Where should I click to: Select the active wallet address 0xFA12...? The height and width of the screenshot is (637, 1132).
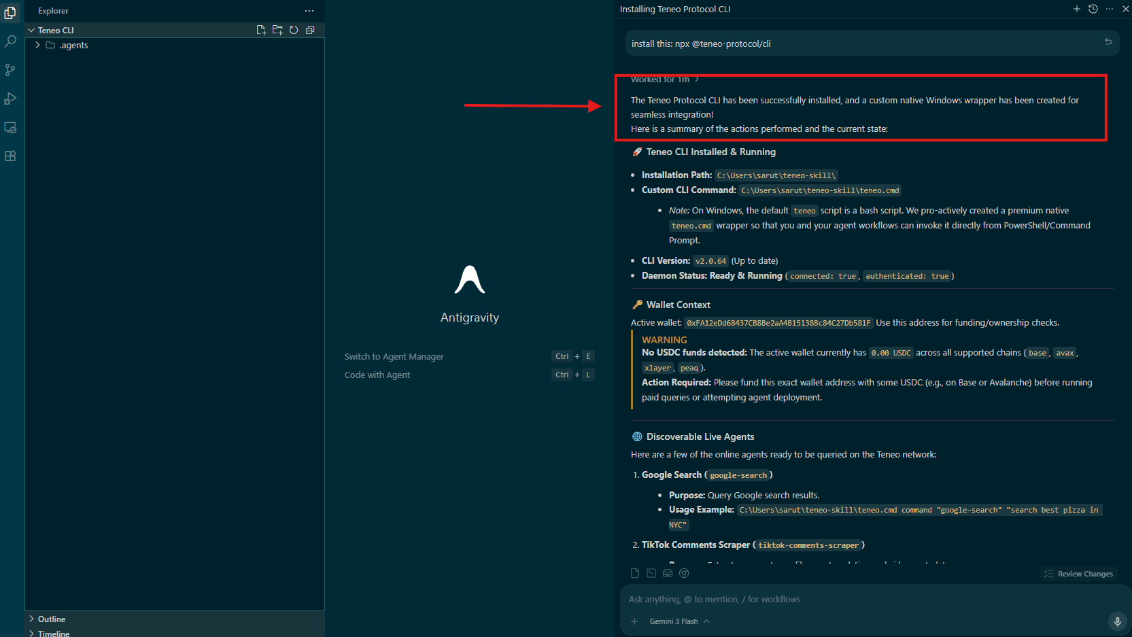pos(778,323)
